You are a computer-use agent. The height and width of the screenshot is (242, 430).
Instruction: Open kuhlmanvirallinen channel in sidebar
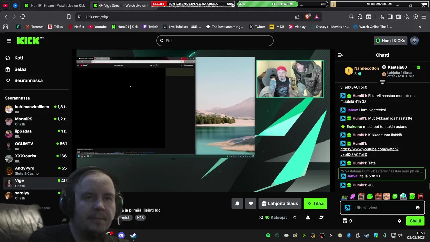[36, 109]
